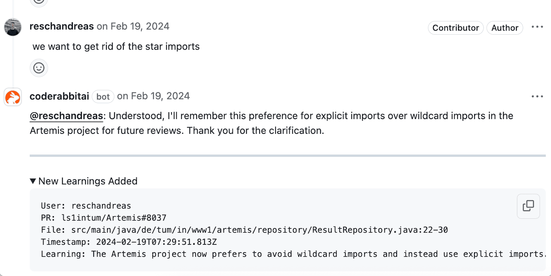
Task: Open reschandreas comment options three-dot menu
Action: [537, 27]
